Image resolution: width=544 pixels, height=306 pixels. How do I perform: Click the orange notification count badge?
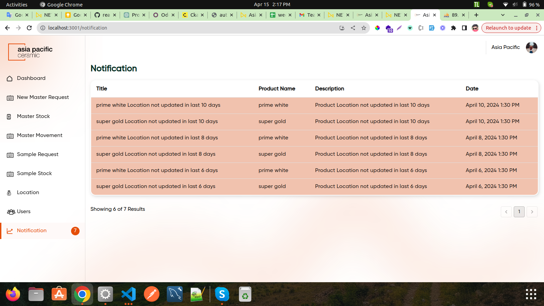pos(75,231)
